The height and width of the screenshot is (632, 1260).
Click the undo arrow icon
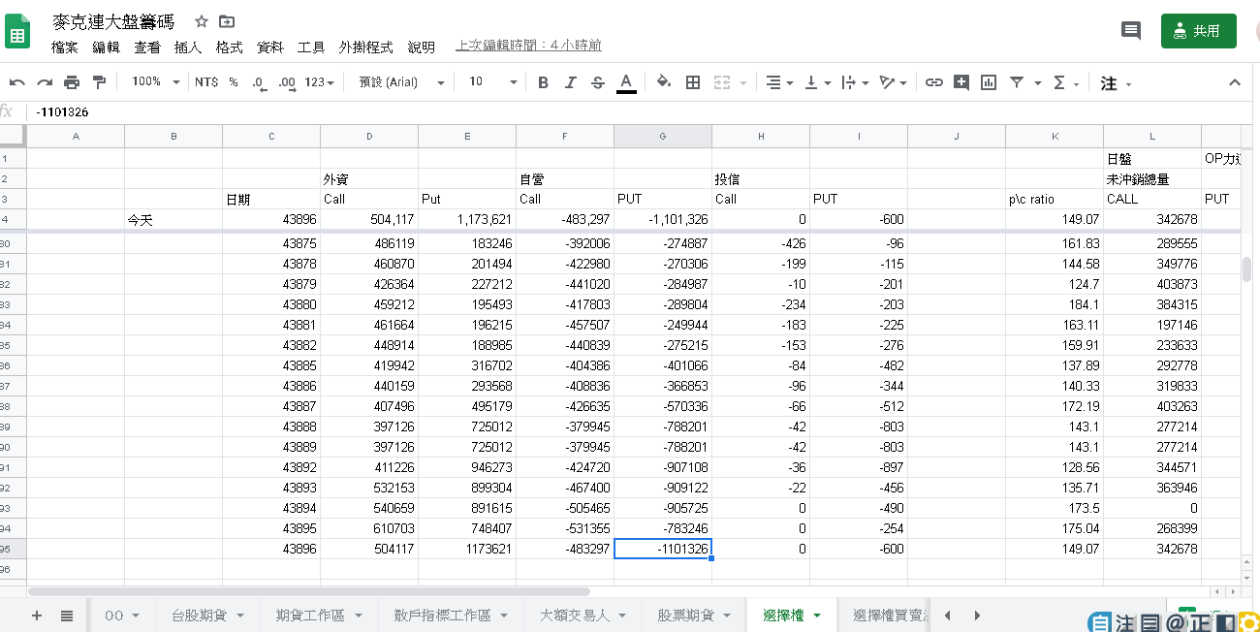(17, 82)
